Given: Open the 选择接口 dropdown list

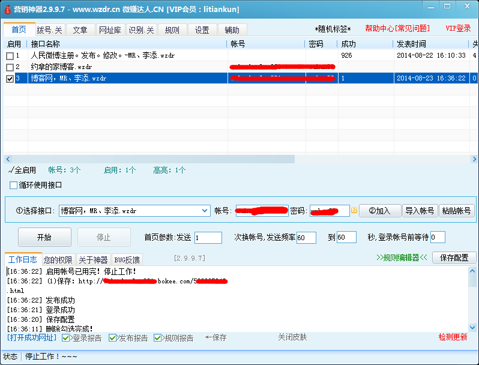Looking at the screenshot, I should click(x=204, y=211).
